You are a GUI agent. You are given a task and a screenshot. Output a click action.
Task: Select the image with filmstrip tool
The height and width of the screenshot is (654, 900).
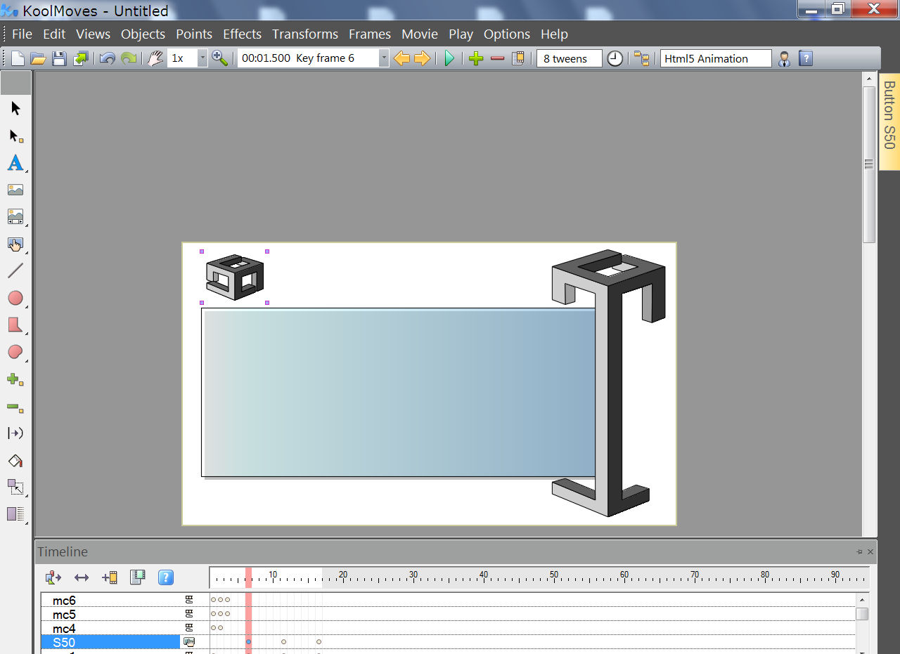click(15, 217)
